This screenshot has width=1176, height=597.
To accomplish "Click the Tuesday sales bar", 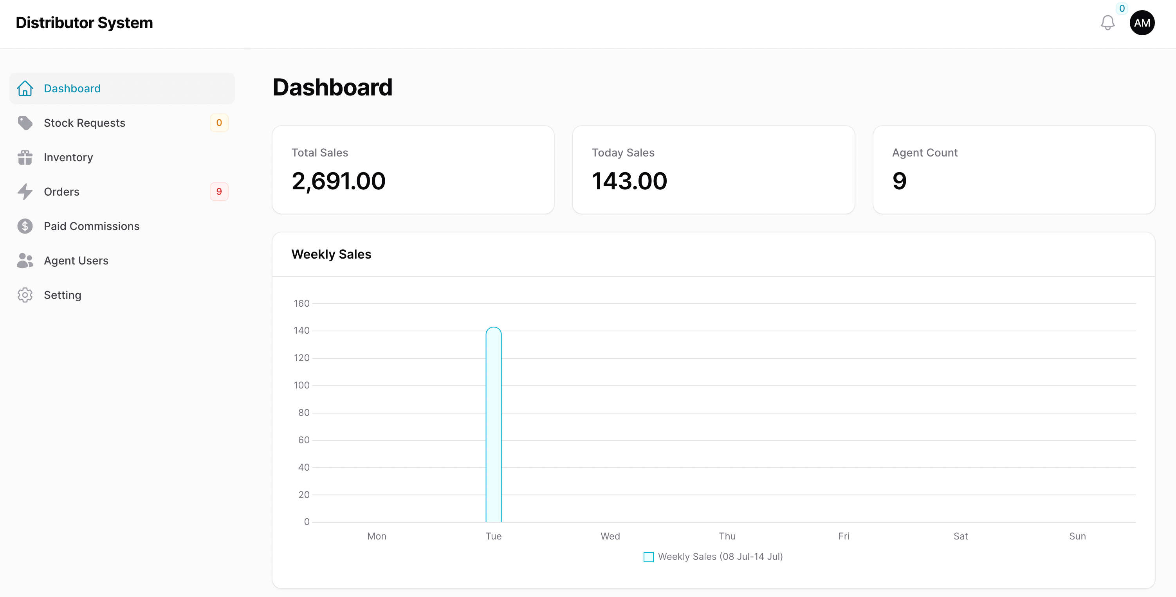I will pos(494,424).
